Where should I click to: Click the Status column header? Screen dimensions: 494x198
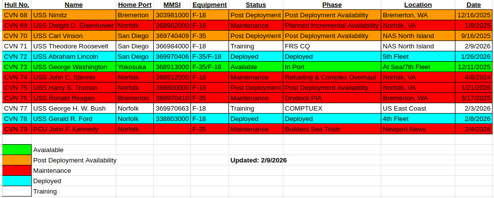click(x=256, y=5)
